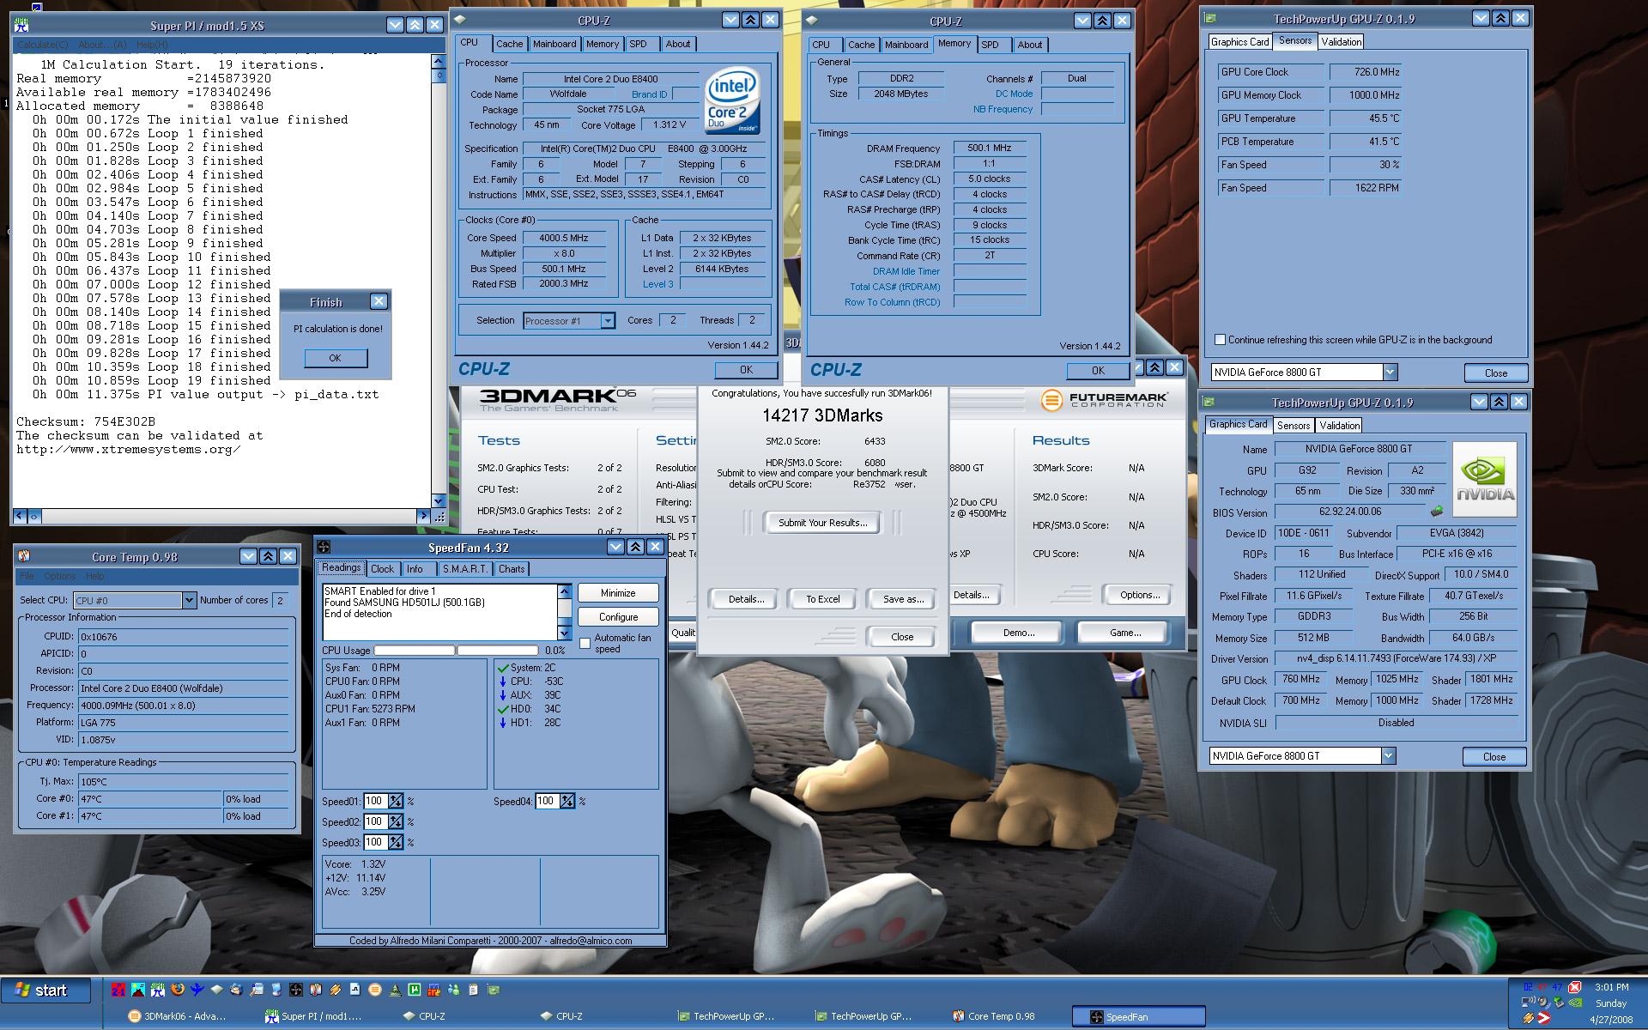Open the Charts tab in SpeedFan
1648x1030 pixels.
[512, 568]
